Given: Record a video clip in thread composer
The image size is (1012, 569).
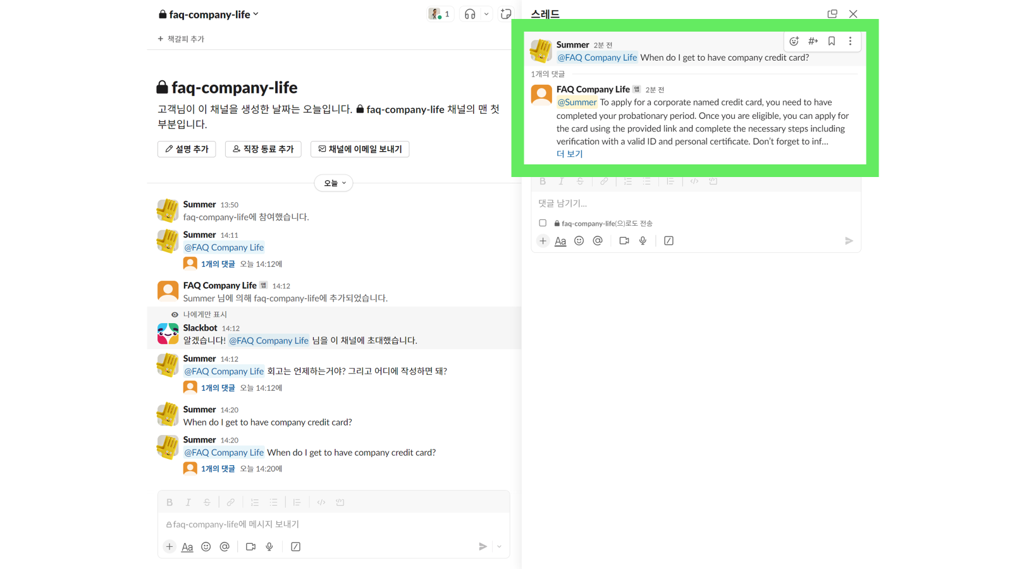Looking at the screenshot, I should coord(624,241).
